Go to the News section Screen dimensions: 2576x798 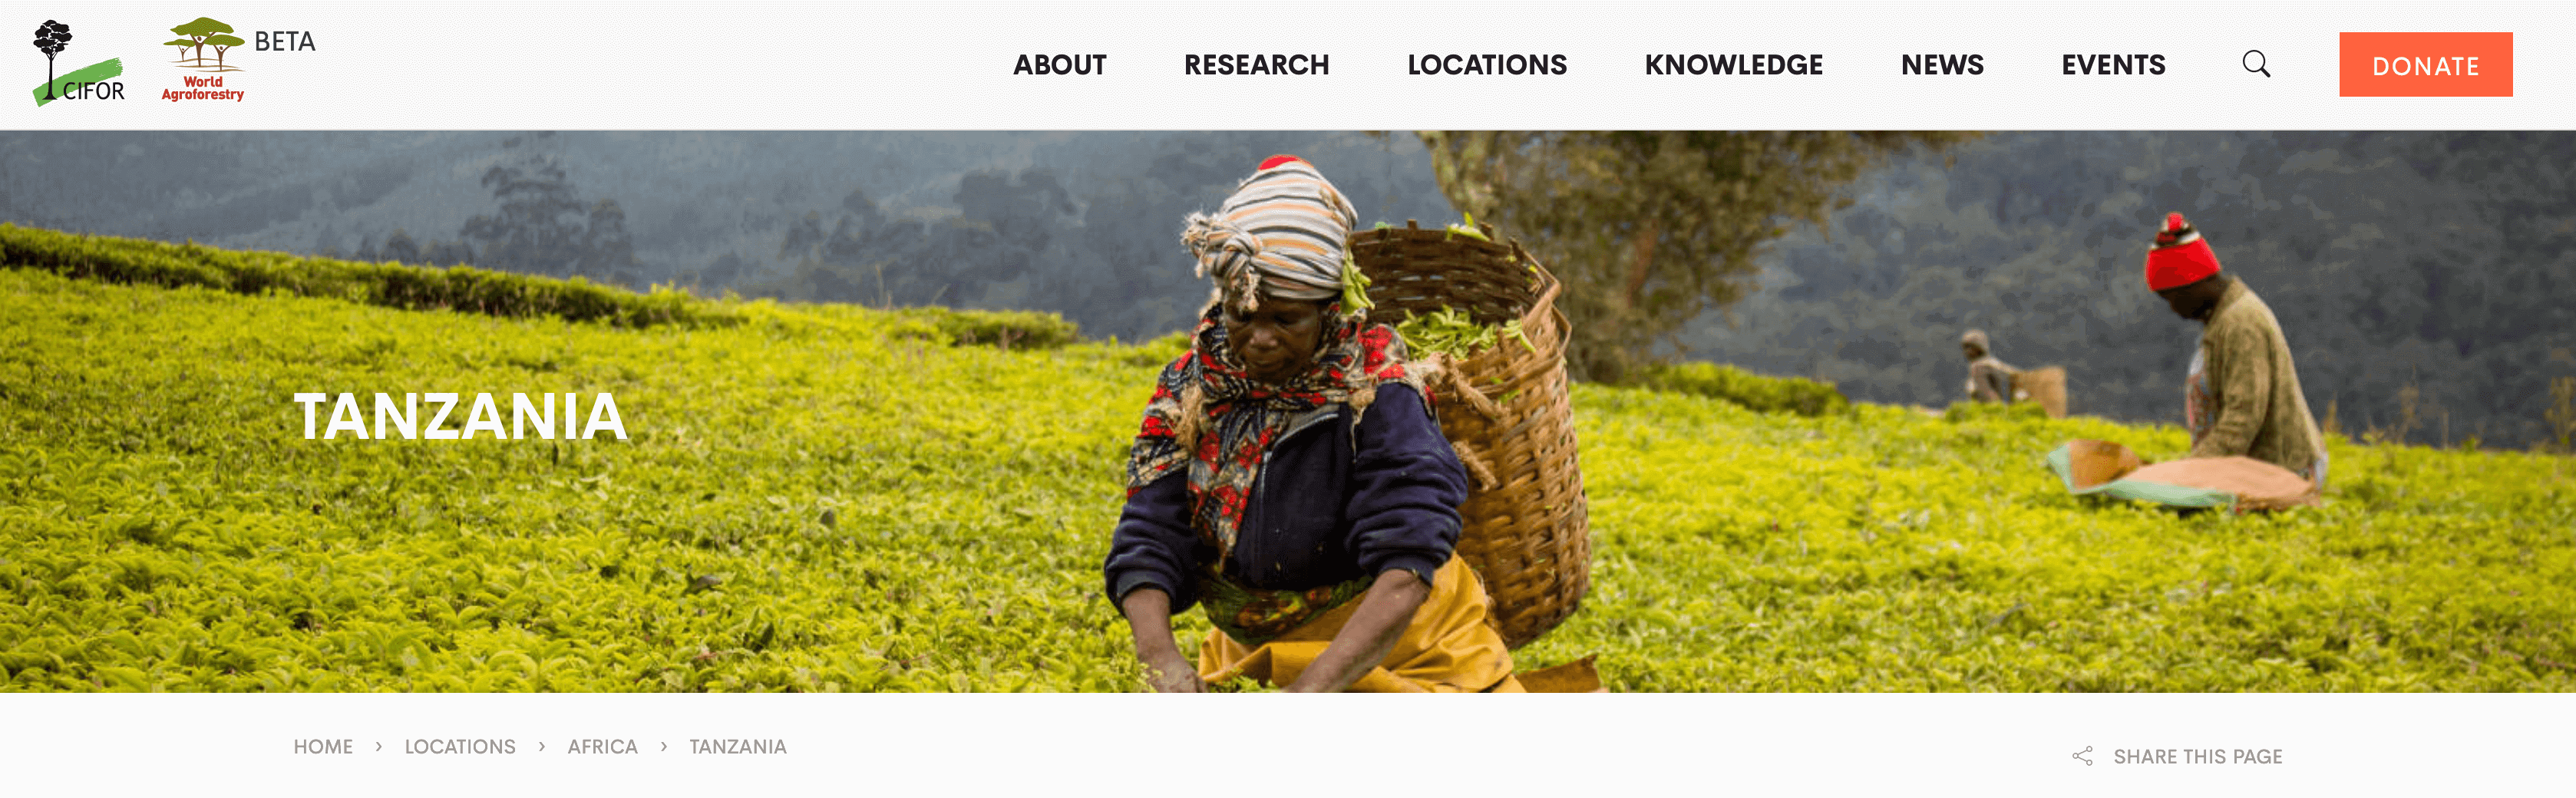[x=1942, y=65]
